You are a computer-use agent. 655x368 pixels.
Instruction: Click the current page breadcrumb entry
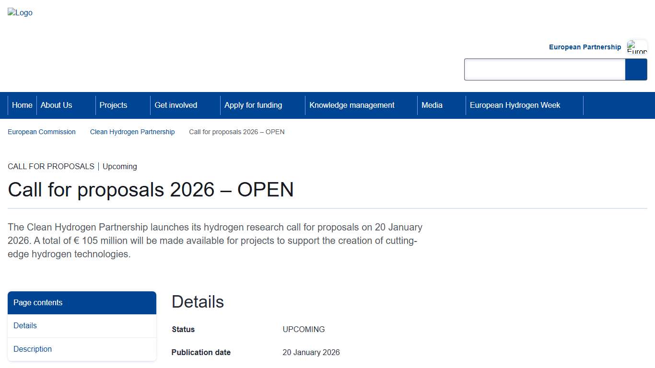(x=236, y=132)
